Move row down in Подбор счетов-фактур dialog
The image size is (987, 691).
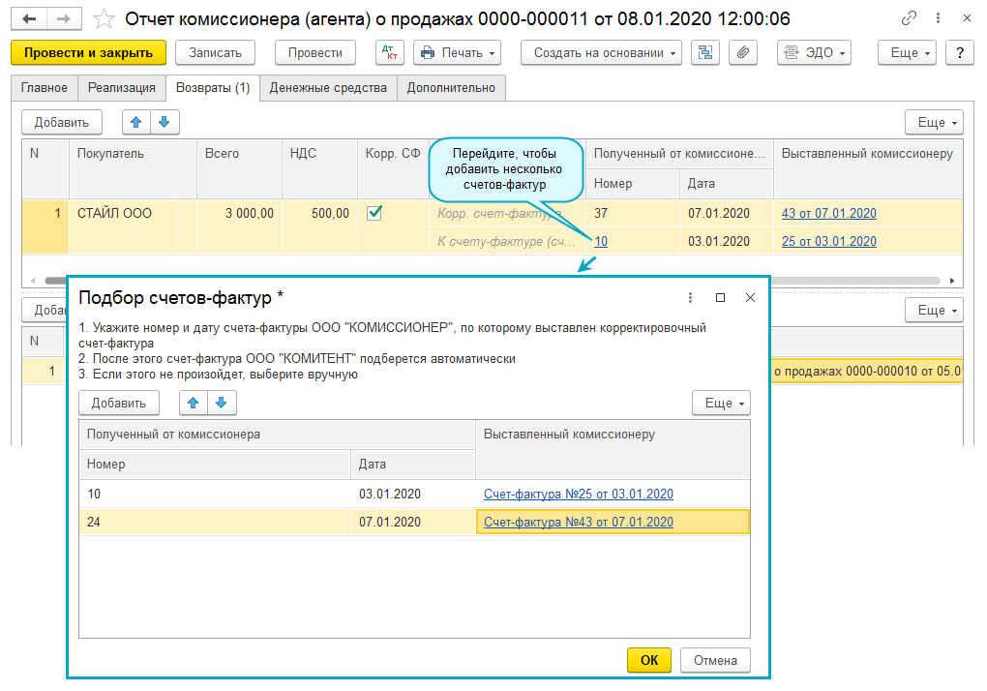pyautogui.click(x=222, y=404)
